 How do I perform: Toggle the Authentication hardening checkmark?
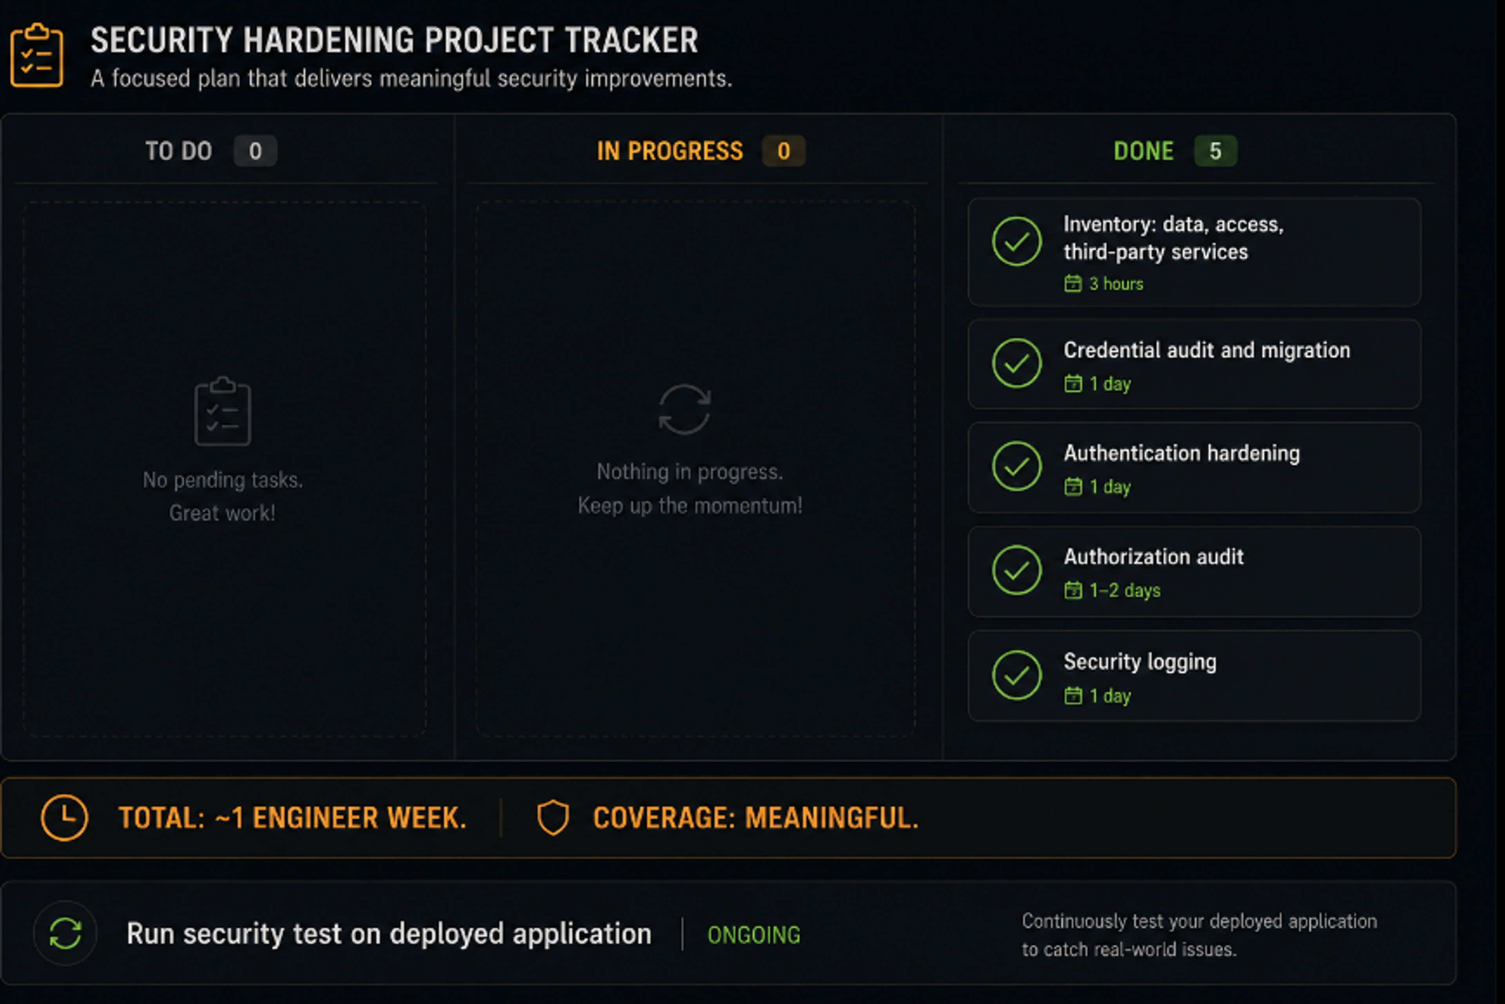1017,467
